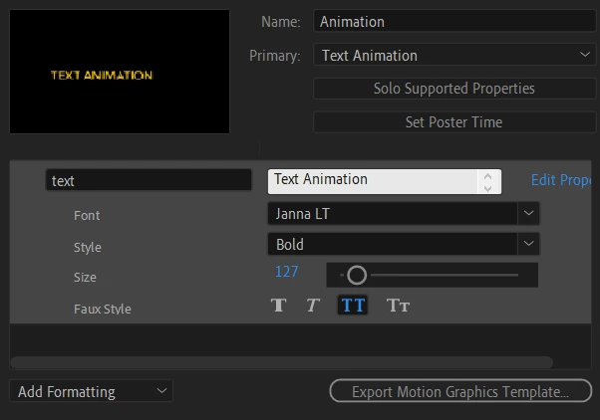
Task: Toggle Faux Bold style icon
Action: click(x=279, y=305)
